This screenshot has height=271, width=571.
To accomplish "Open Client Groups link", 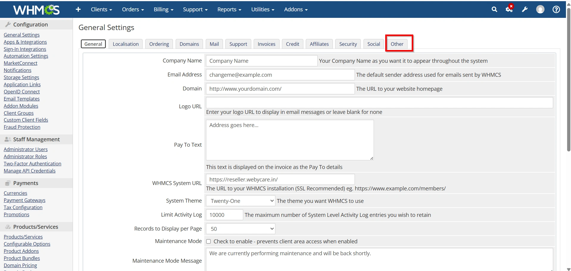I will click(19, 113).
